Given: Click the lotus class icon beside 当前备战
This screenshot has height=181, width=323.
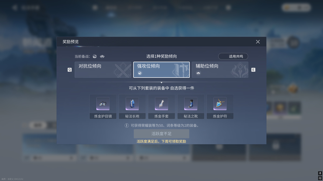Looking at the screenshot, I should point(102,56).
